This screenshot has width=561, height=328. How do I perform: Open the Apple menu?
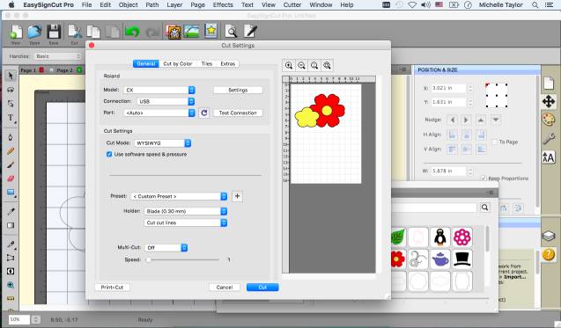[11, 5]
